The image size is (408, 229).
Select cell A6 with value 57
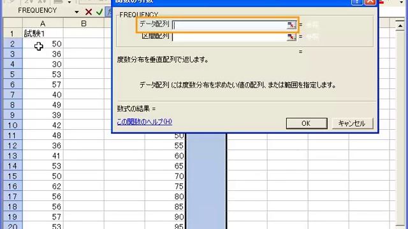43,85
